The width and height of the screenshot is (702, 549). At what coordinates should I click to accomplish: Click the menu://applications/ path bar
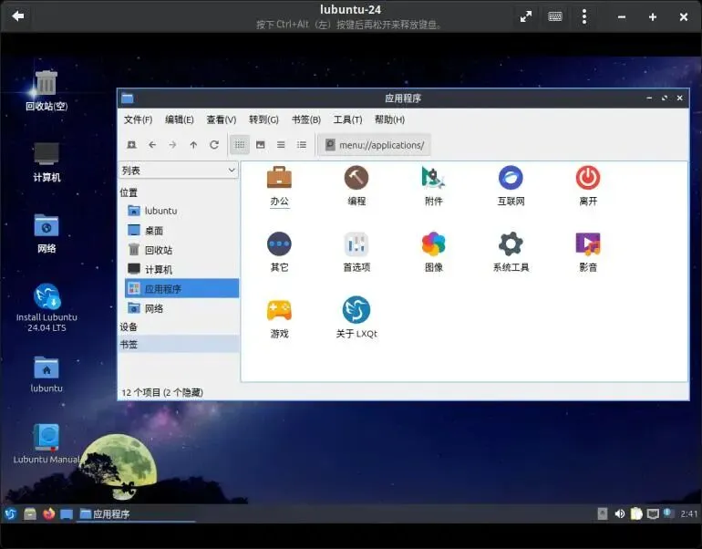coord(375,145)
